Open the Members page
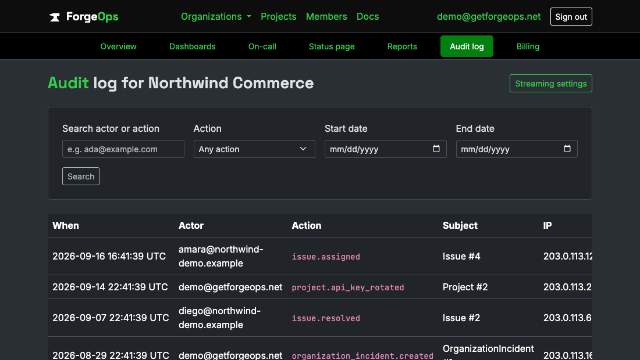 [x=326, y=17]
